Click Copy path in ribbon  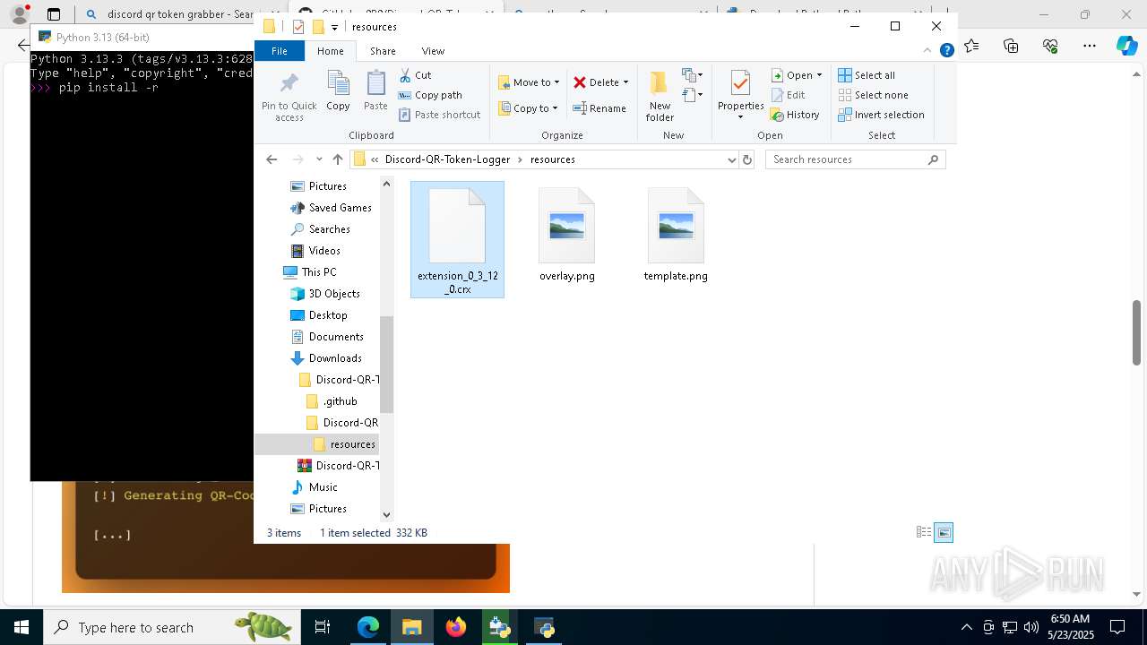(x=430, y=95)
